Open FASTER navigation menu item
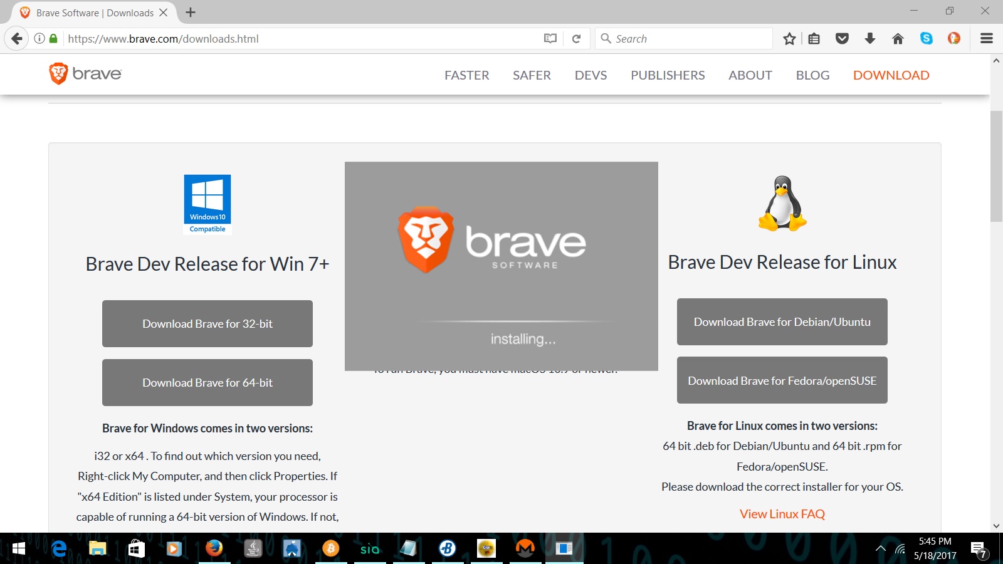This screenshot has width=1003, height=564. click(466, 75)
